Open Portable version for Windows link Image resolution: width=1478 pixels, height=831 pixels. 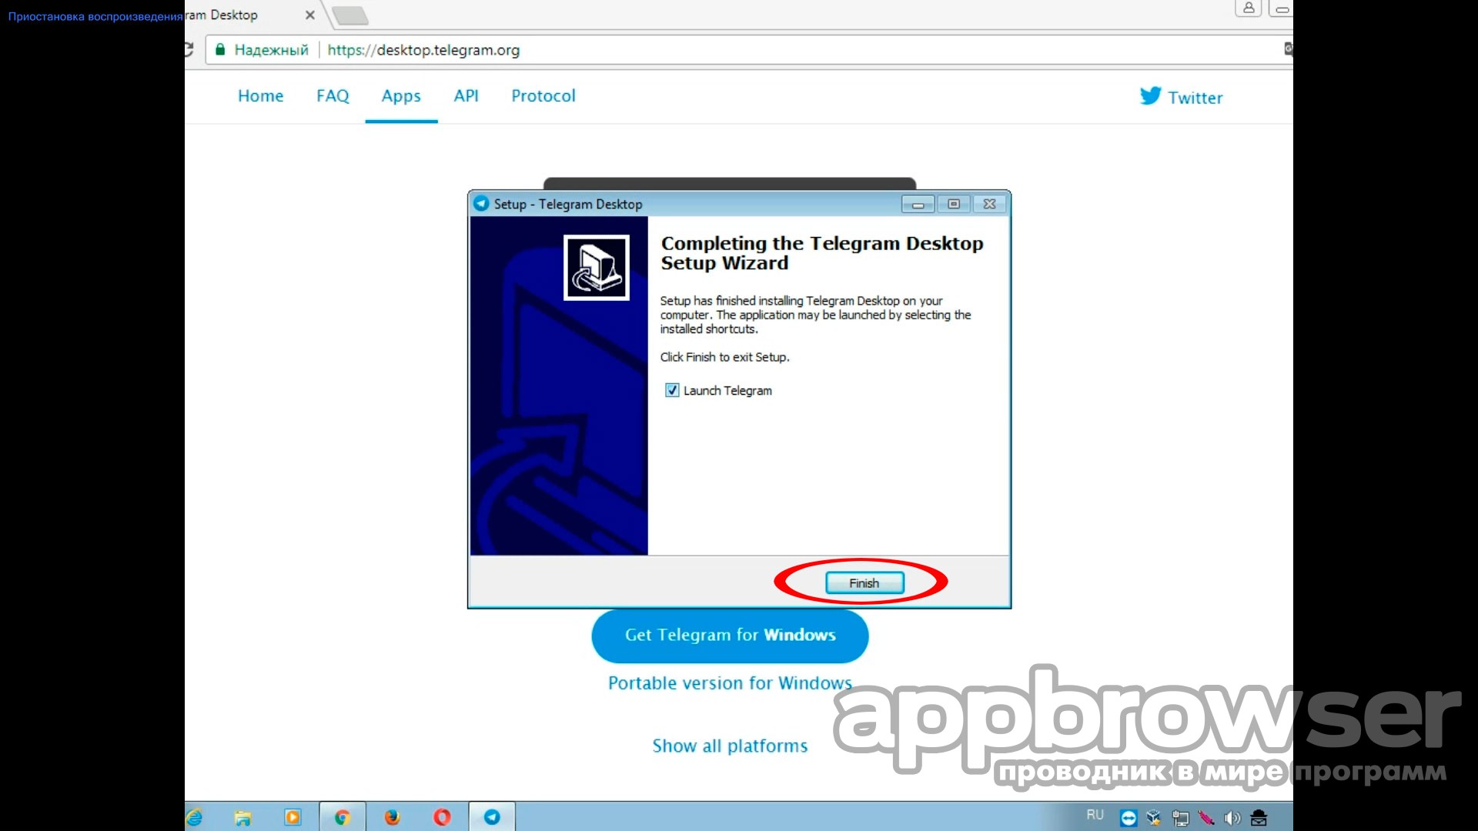coord(730,683)
